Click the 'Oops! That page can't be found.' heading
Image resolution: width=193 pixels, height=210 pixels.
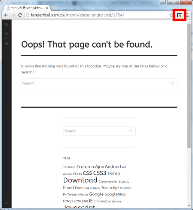pyautogui.click(x=87, y=45)
